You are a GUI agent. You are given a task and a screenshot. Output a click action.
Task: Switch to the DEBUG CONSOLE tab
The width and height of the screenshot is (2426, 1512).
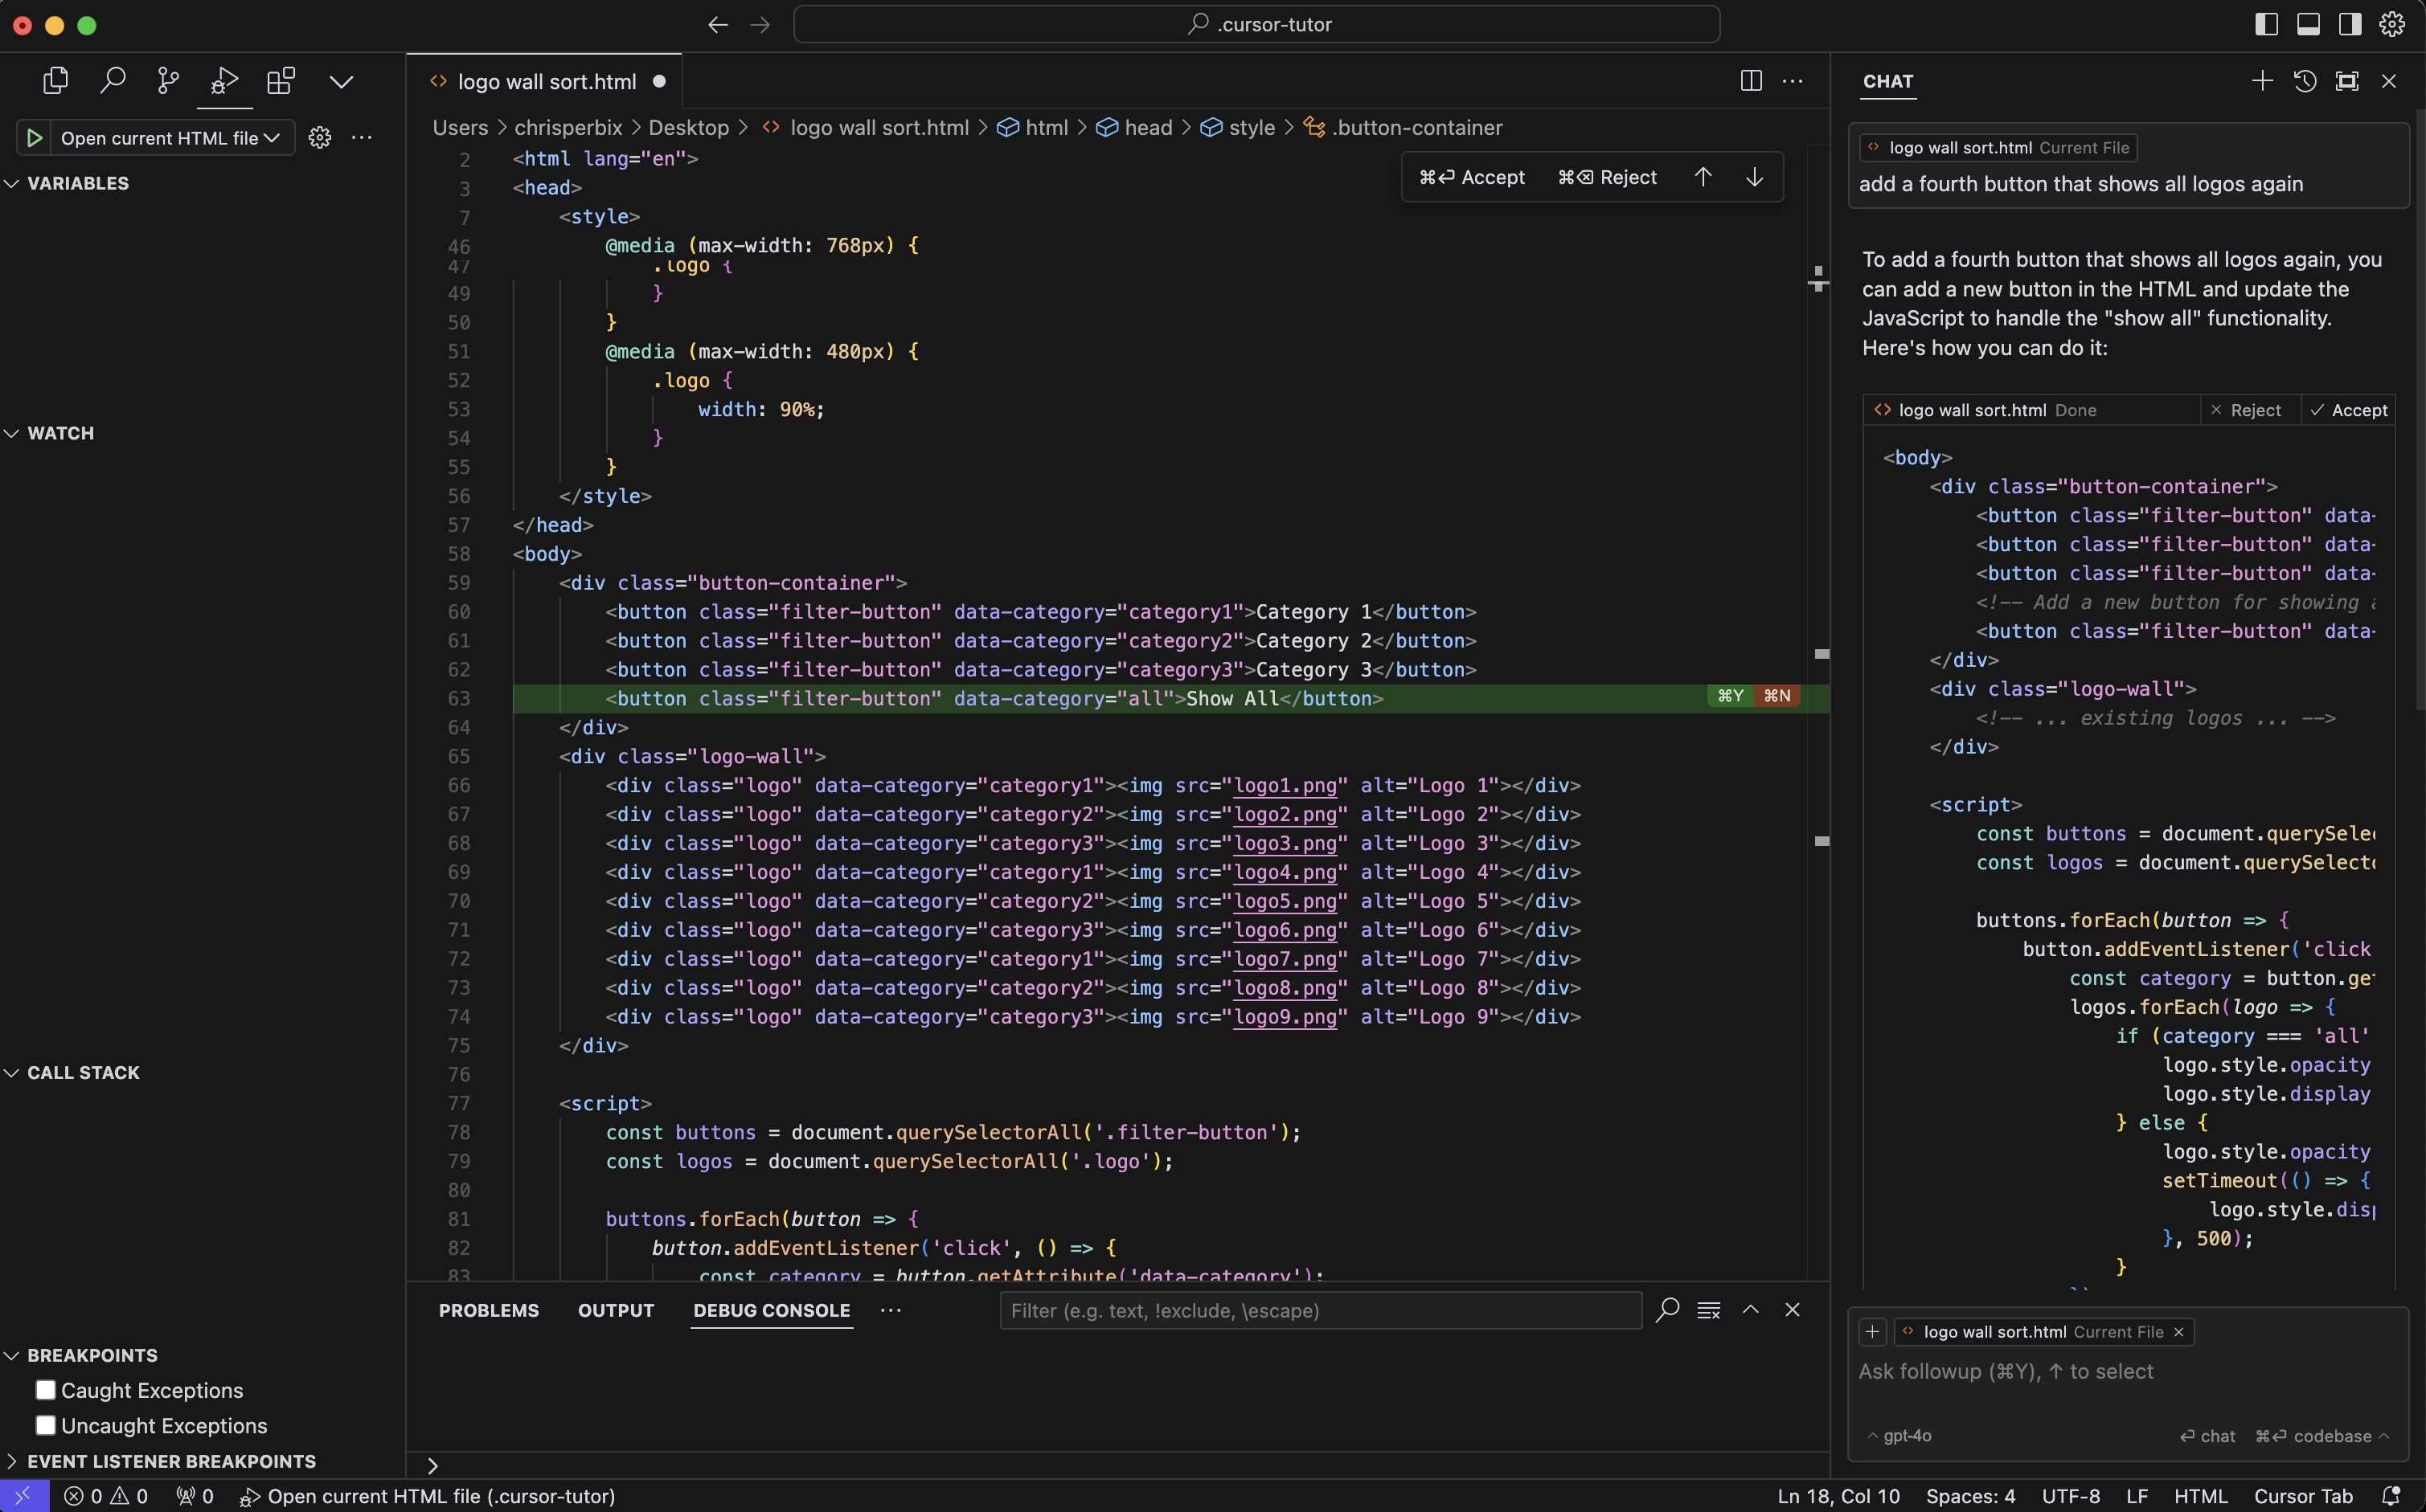click(772, 1311)
